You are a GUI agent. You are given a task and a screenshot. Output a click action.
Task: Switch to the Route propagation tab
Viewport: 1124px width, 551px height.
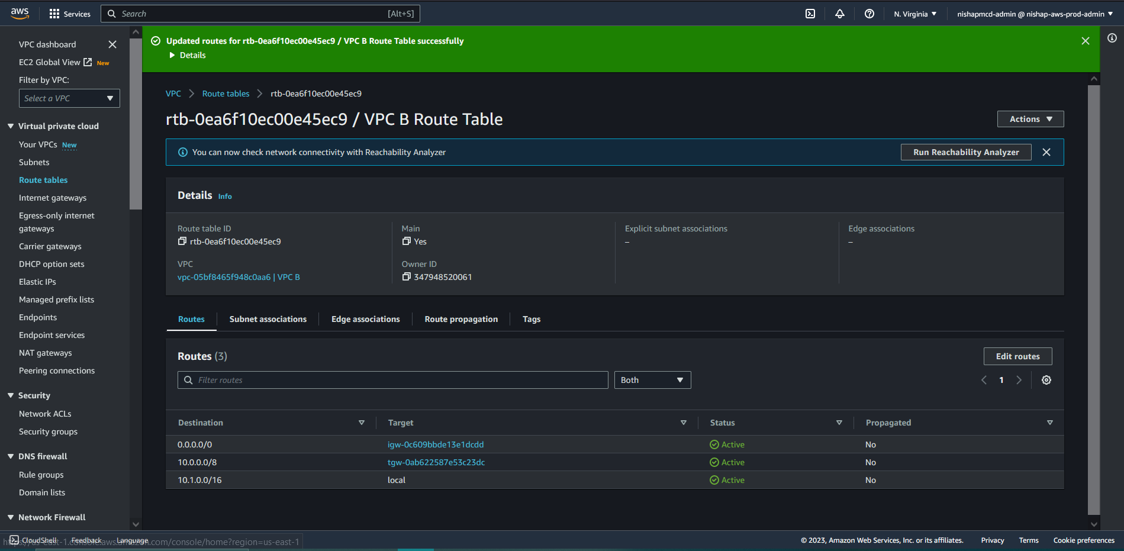460,319
